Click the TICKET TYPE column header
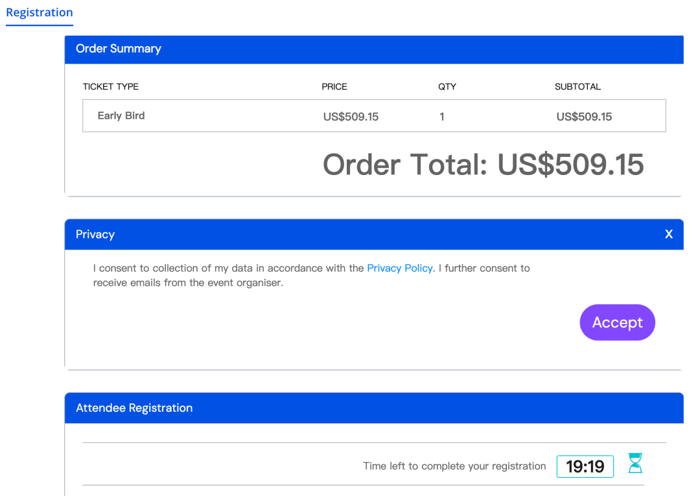The image size is (700, 496). [111, 86]
